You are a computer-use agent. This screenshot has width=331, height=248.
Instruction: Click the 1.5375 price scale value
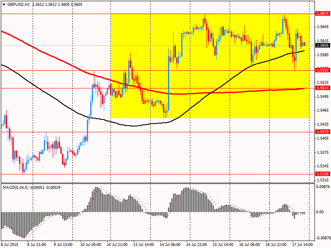[323, 152]
